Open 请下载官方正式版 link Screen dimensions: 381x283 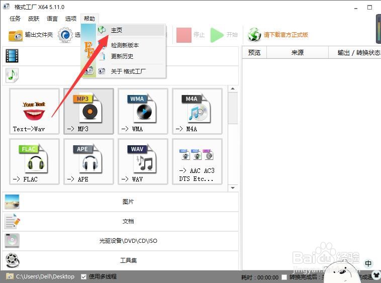pos(286,35)
